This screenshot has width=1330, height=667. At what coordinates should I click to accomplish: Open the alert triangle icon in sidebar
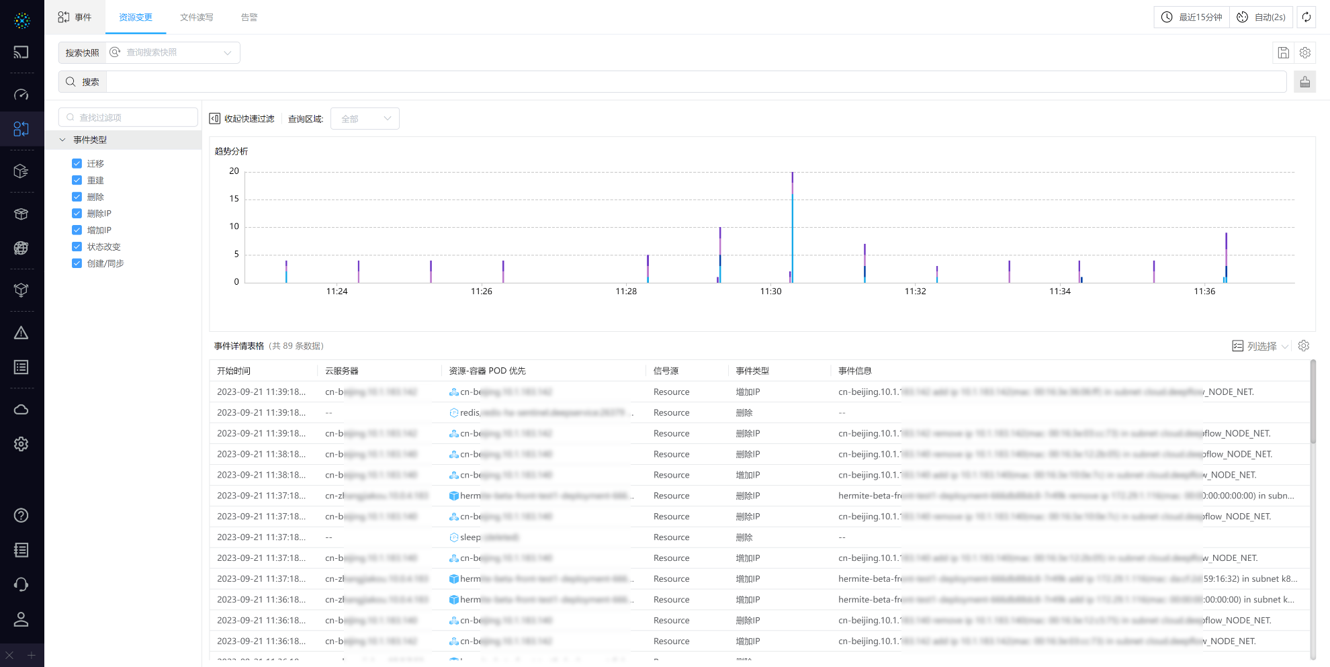click(21, 333)
